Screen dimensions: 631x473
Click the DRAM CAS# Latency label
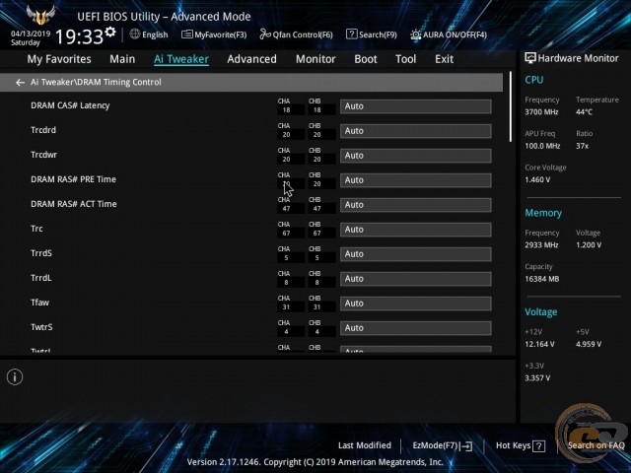click(x=70, y=105)
